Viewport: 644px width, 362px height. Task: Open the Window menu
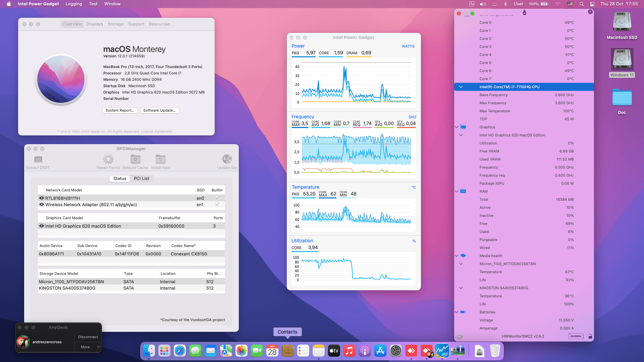point(112,4)
